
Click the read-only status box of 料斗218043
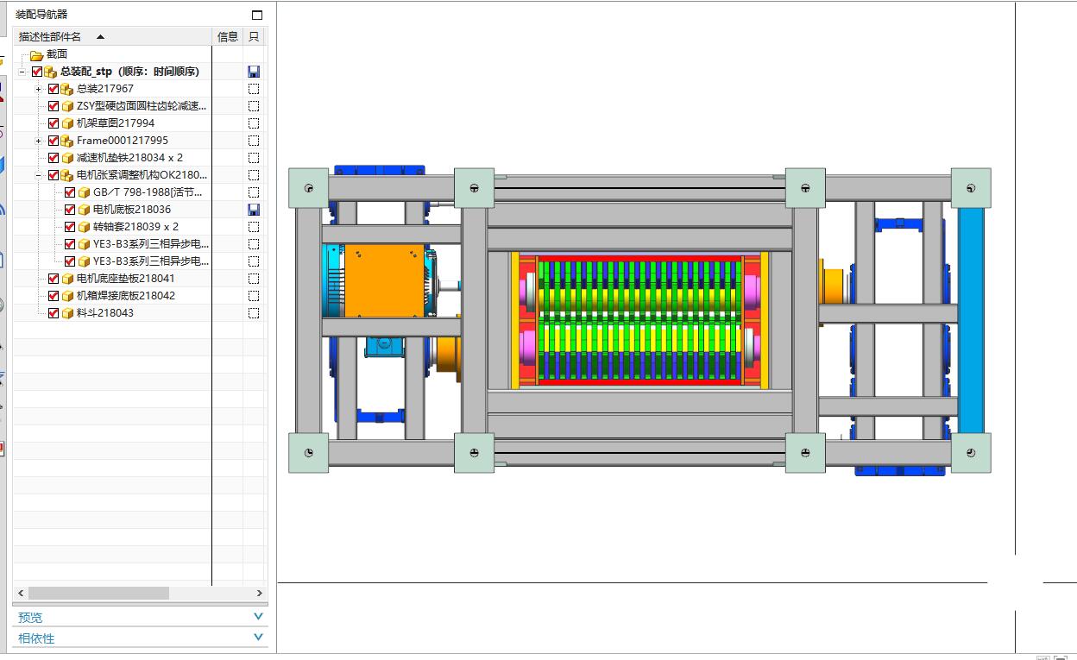point(253,313)
